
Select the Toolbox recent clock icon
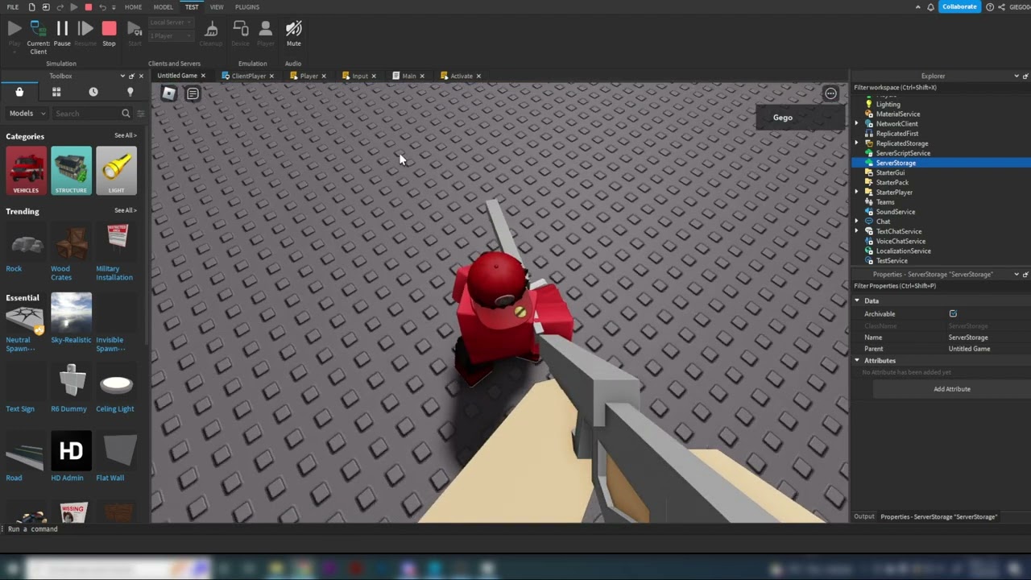tap(93, 92)
